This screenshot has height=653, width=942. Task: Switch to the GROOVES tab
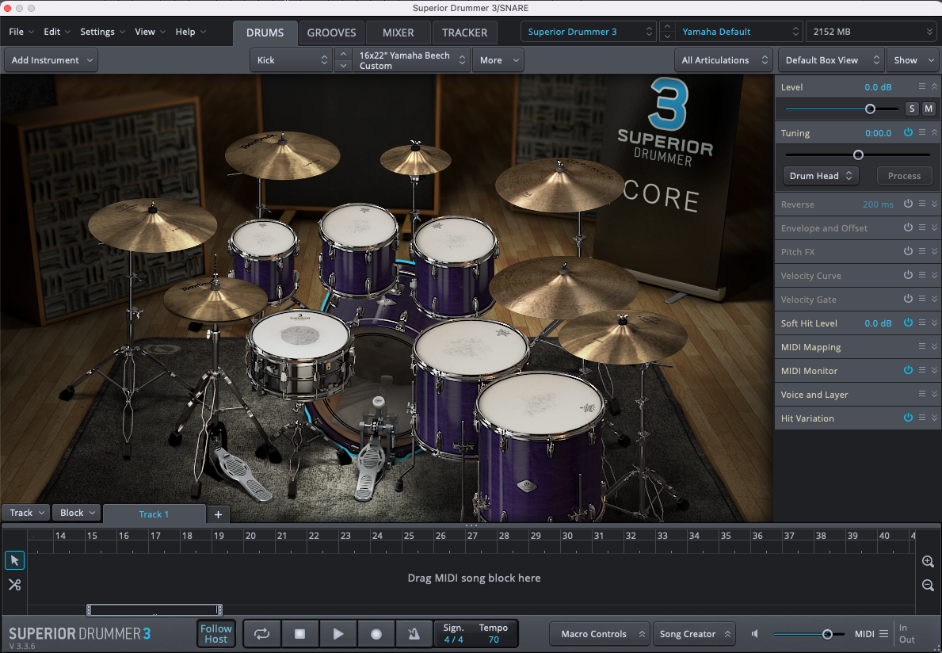click(331, 32)
